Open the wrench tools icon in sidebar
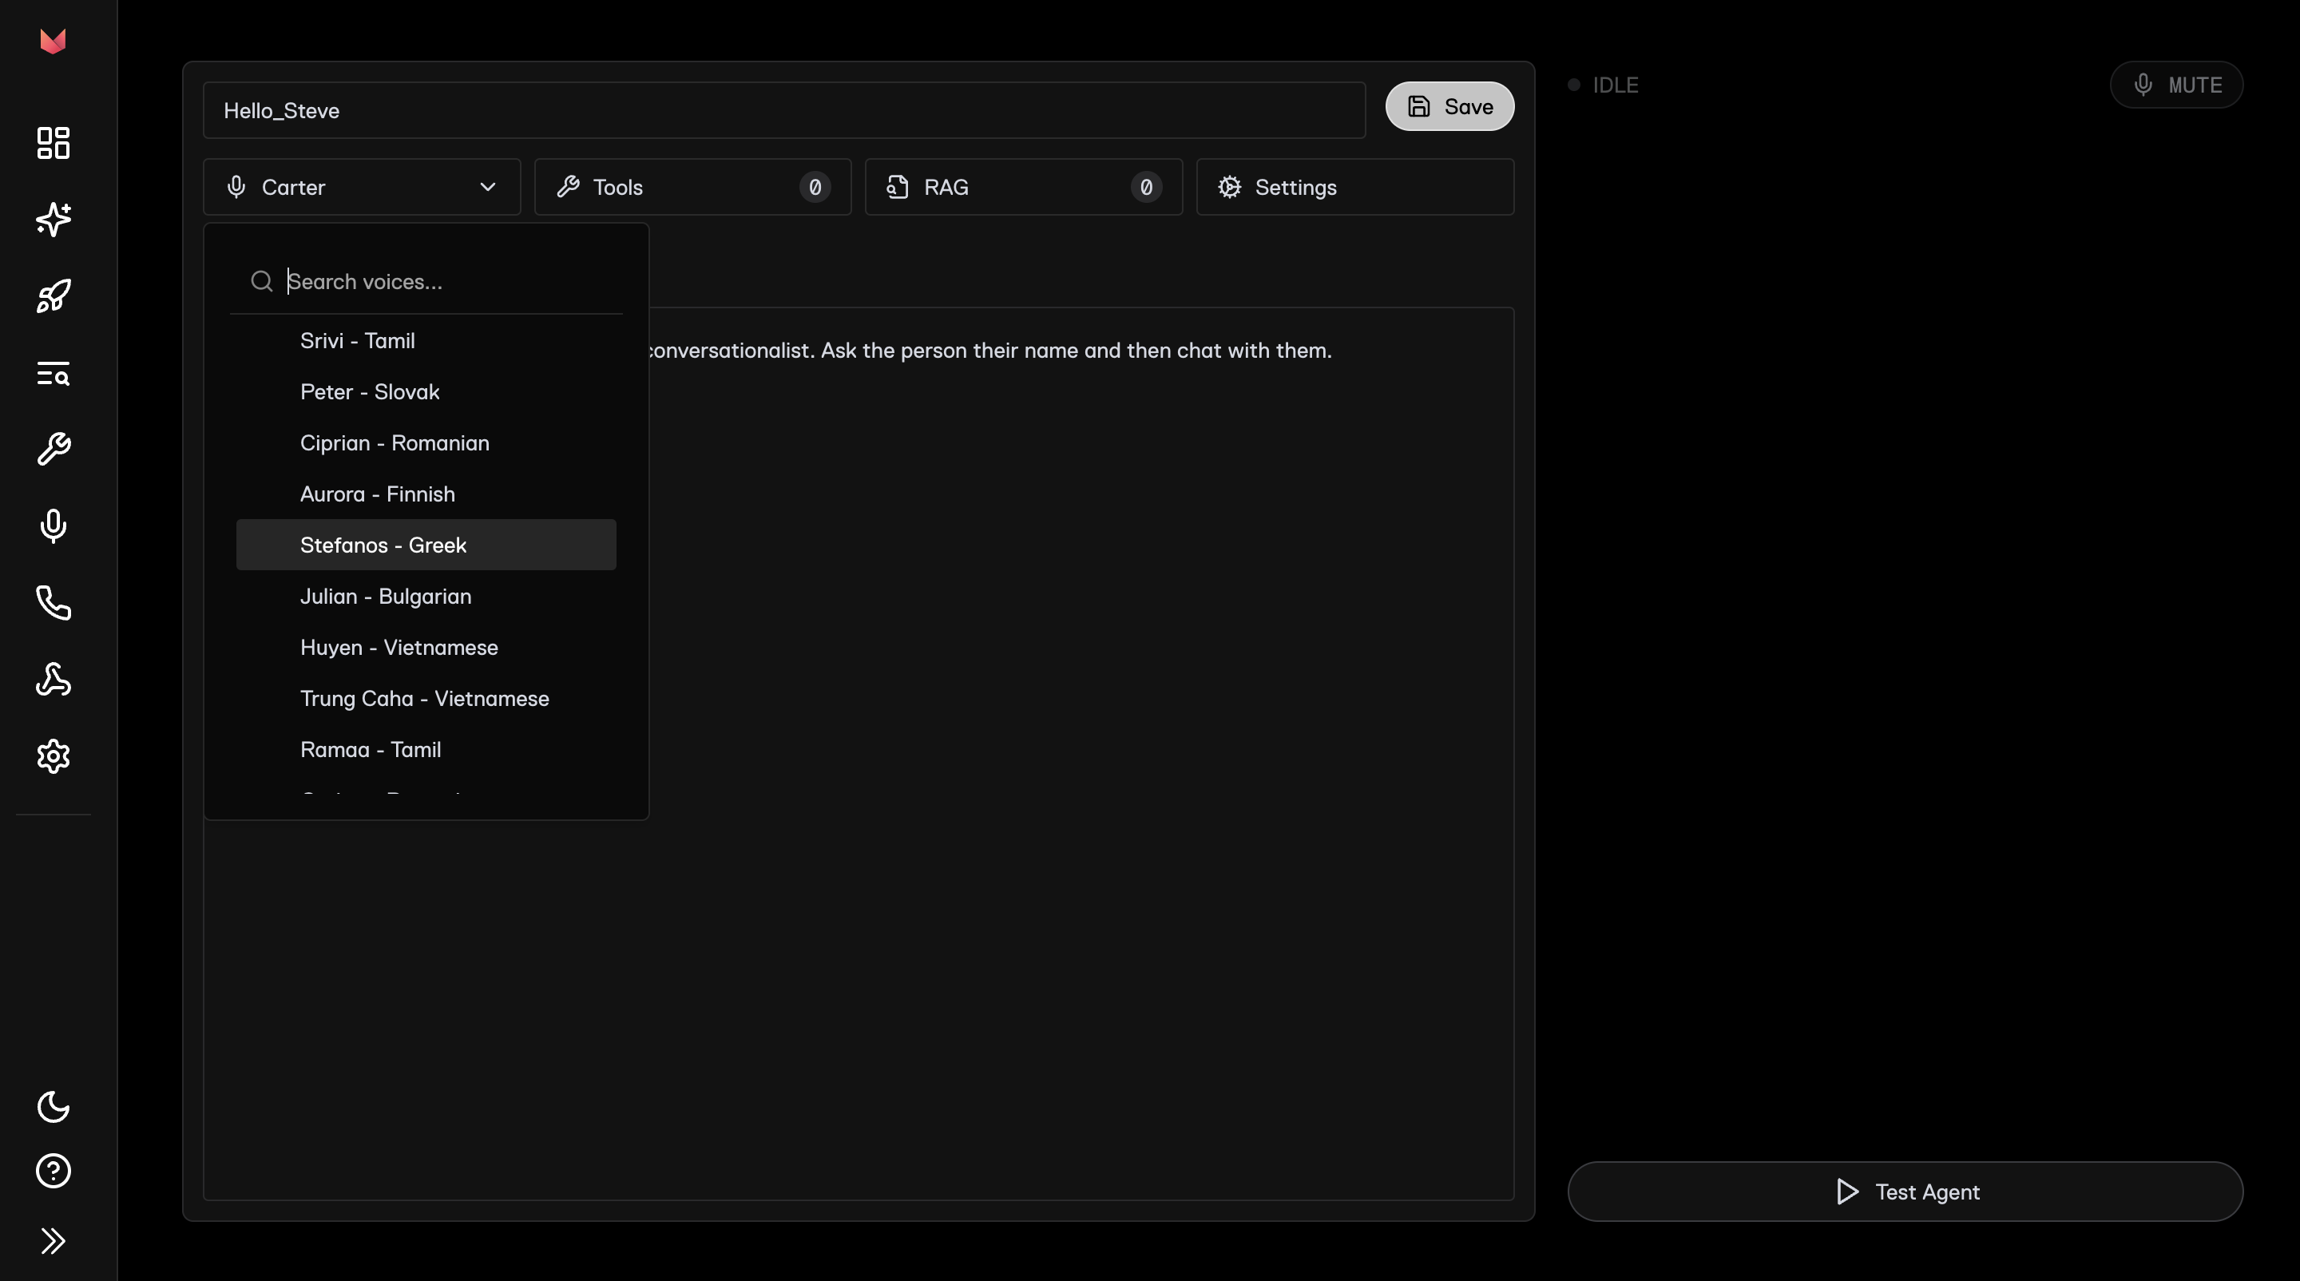Image resolution: width=2300 pixels, height=1281 pixels. point(54,449)
